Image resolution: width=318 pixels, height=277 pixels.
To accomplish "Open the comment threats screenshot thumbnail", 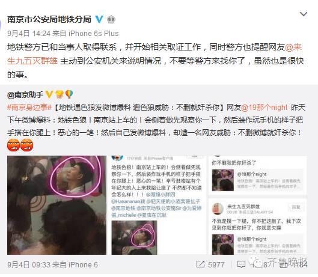I will pyautogui.click(x=257, y=205).
